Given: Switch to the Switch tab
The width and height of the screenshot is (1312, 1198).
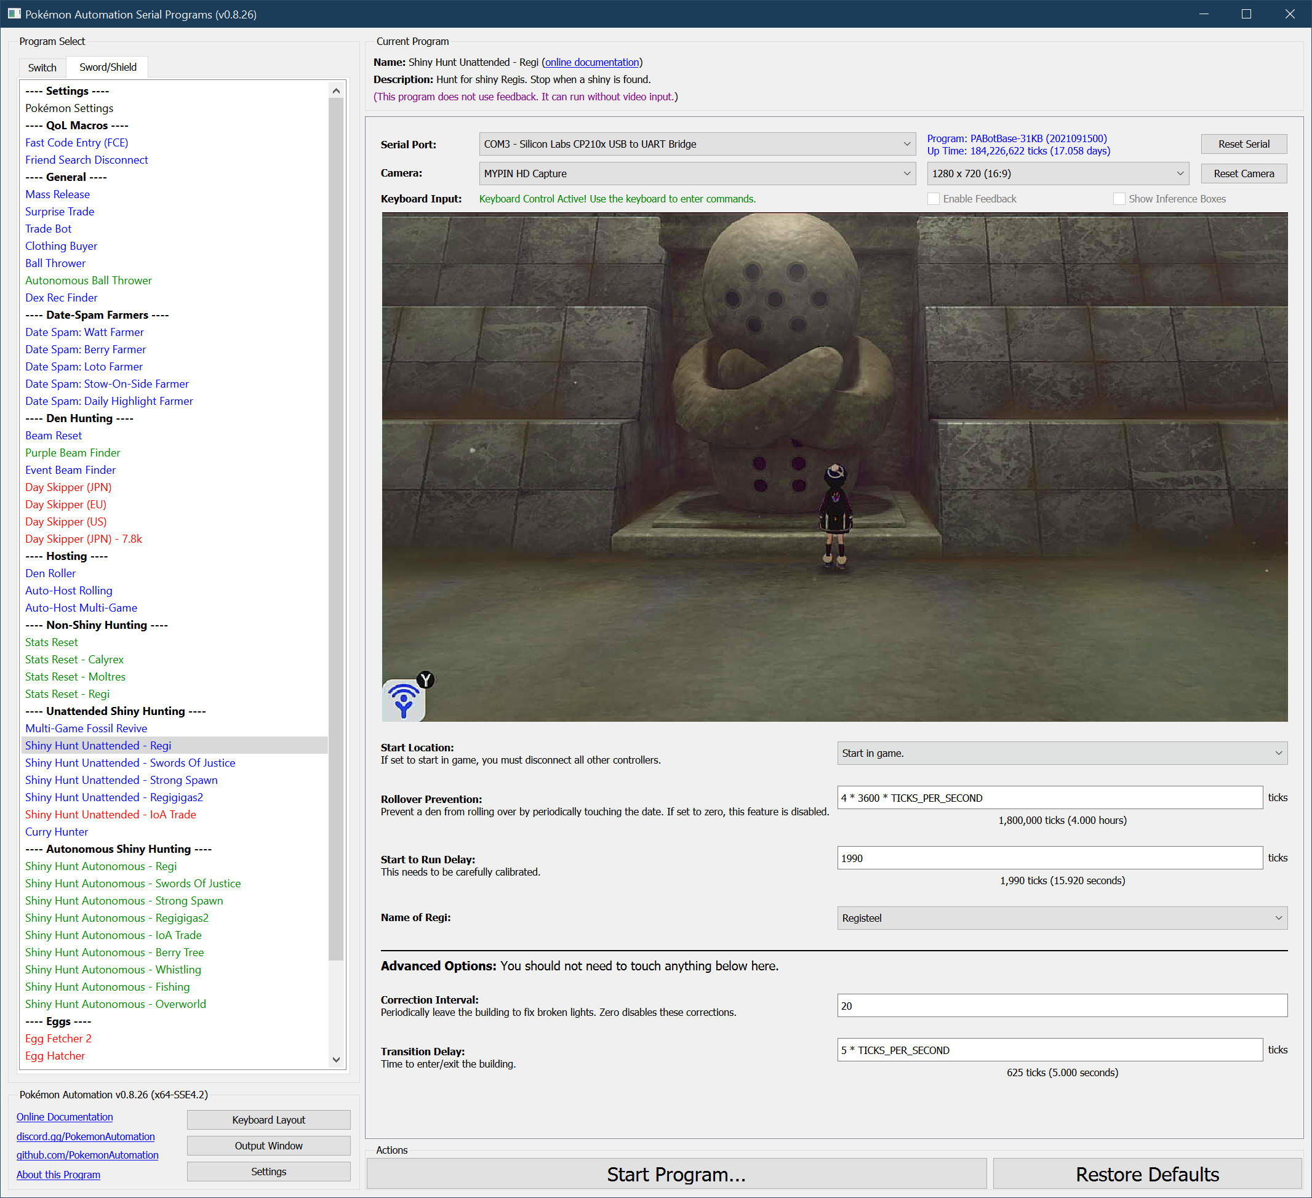Looking at the screenshot, I should (x=42, y=68).
